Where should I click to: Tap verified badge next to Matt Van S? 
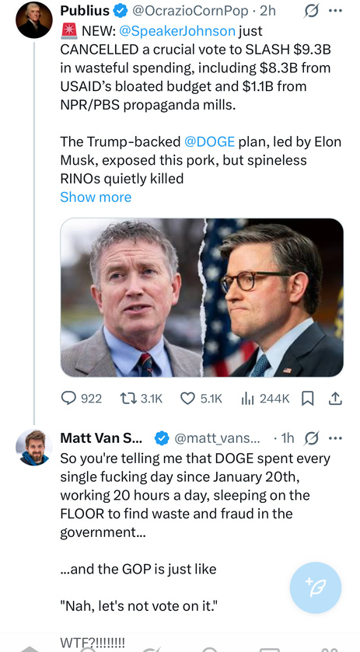pos(162,438)
